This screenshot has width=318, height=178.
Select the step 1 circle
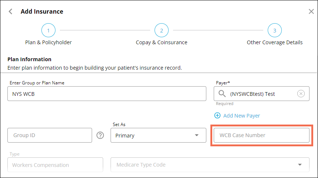[48, 30]
